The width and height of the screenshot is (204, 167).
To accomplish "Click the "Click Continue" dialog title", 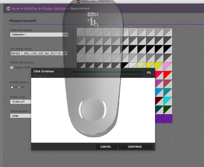I will pos(44,71).
